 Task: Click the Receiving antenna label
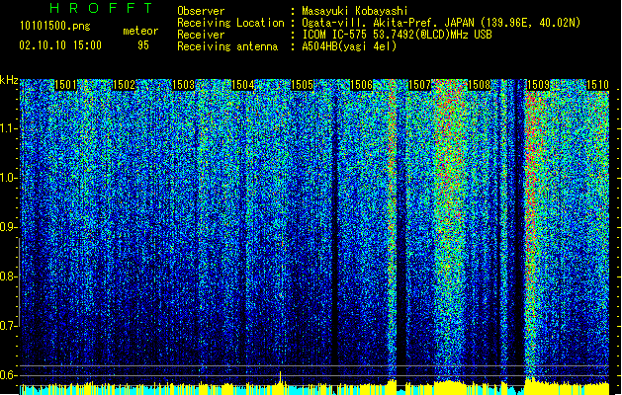point(227,46)
